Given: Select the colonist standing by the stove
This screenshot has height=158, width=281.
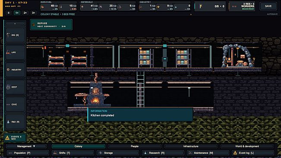Looking at the screenshot, I should (85, 101).
